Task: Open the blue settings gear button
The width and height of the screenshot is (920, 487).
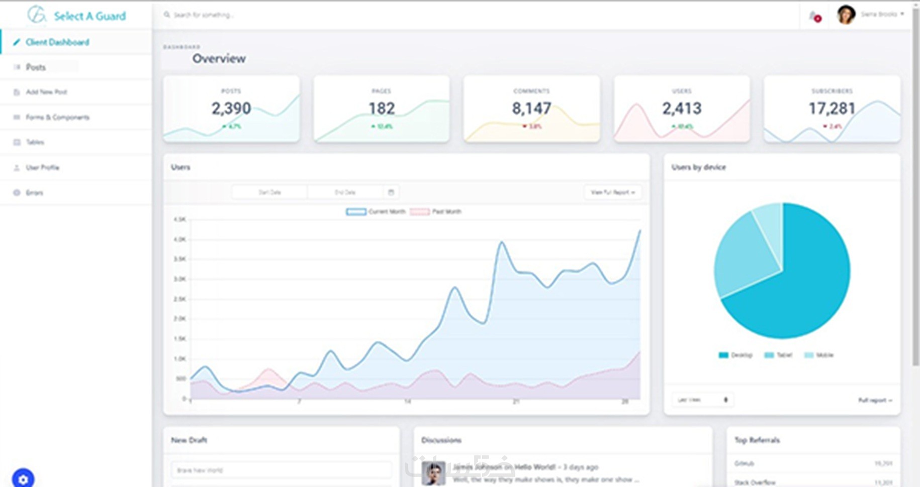Action: [23, 479]
